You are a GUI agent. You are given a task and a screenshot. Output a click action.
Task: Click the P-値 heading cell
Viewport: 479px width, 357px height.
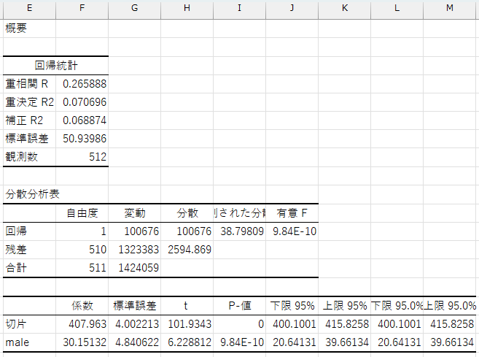[239, 305]
